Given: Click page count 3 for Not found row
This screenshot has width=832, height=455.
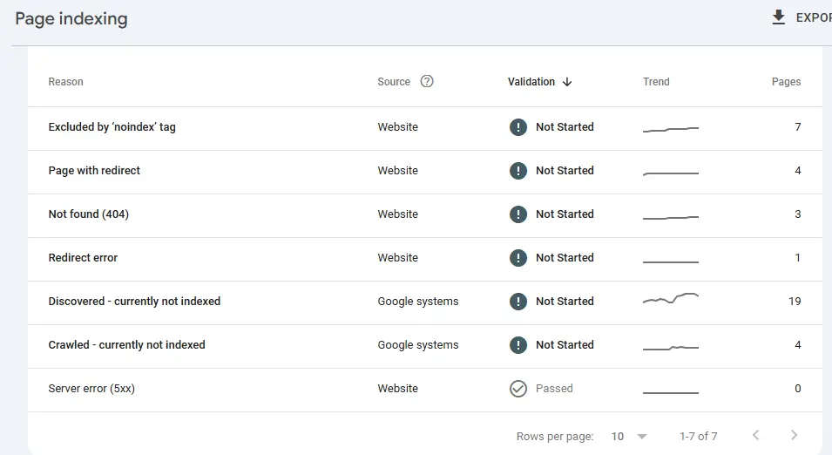Looking at the screenshot, I should pos(797,214).
